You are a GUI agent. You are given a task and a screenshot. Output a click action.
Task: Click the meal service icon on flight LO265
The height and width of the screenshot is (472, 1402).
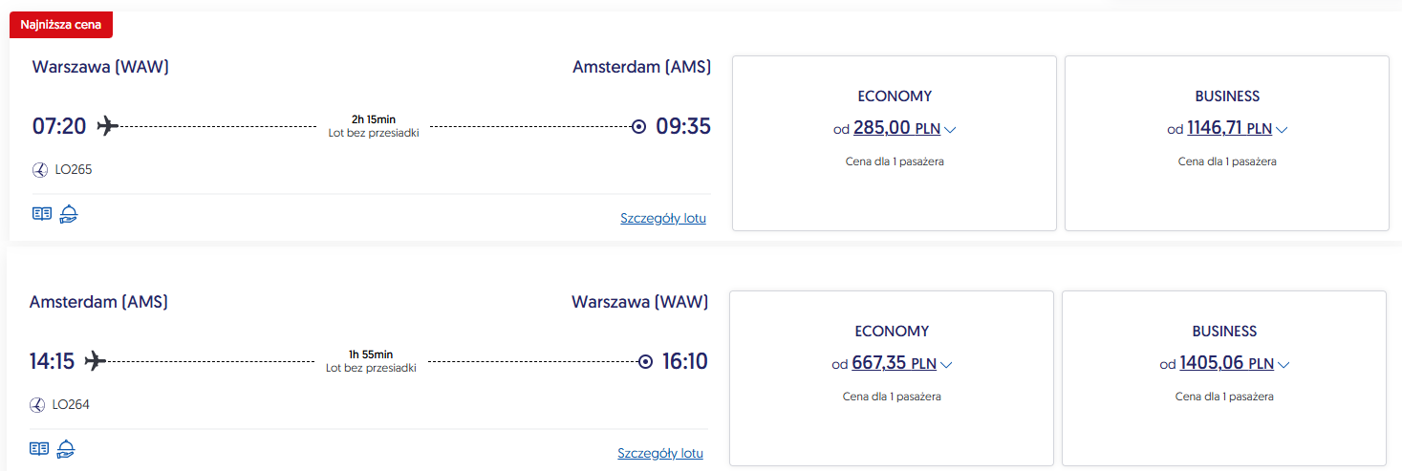[68, 214]
